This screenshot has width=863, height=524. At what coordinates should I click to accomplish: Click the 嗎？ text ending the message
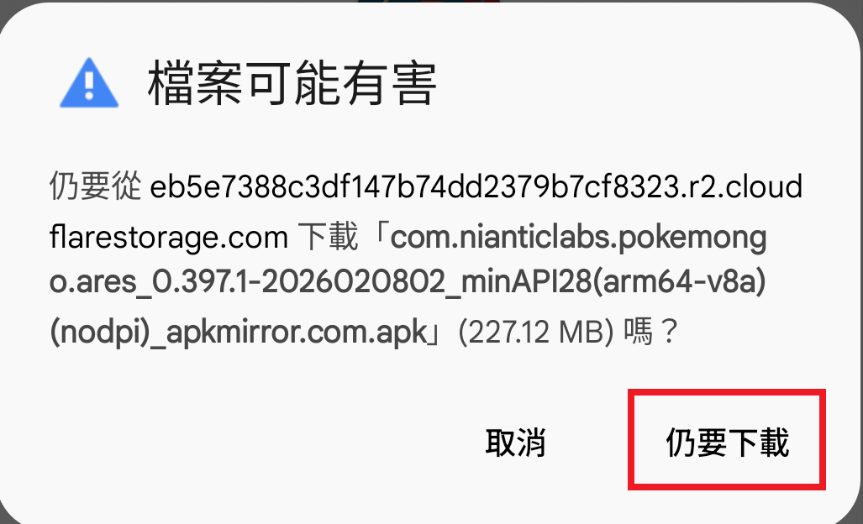pos(651,332)
